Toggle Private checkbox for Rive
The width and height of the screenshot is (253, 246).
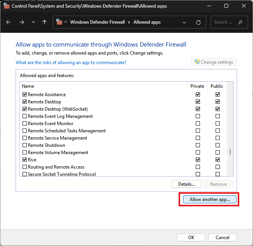pos(198,160)
